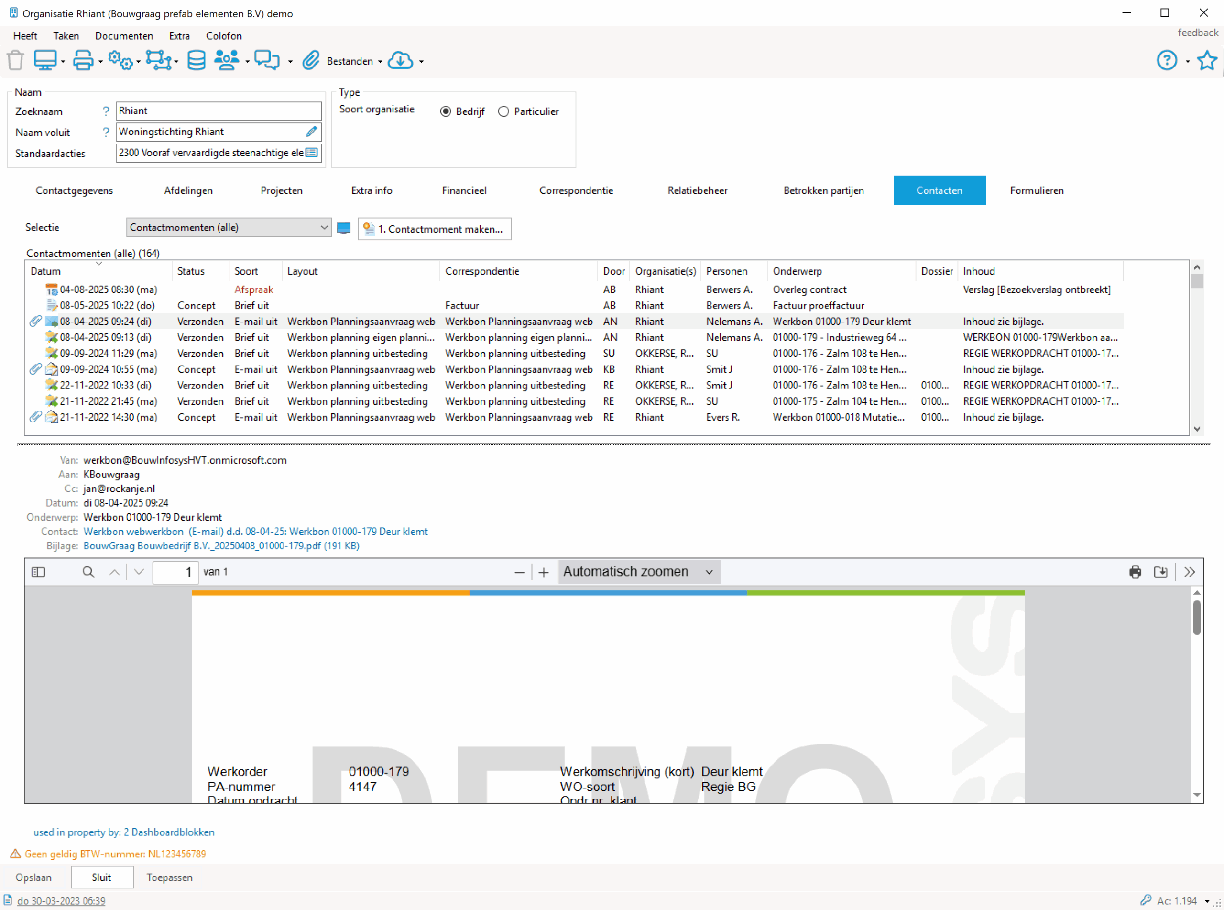Click the Contactmoment maken button
Image resolution: width=1224 pixels, height=910 pixels.
coord(434,229)
